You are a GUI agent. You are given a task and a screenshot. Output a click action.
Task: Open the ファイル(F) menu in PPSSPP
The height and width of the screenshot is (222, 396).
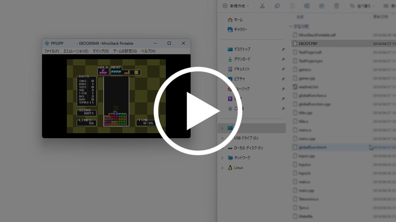(51, 51)
